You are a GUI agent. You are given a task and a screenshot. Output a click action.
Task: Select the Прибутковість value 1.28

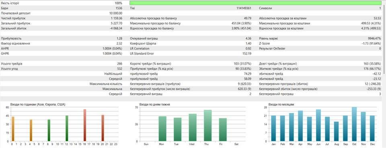pos(119,38)
